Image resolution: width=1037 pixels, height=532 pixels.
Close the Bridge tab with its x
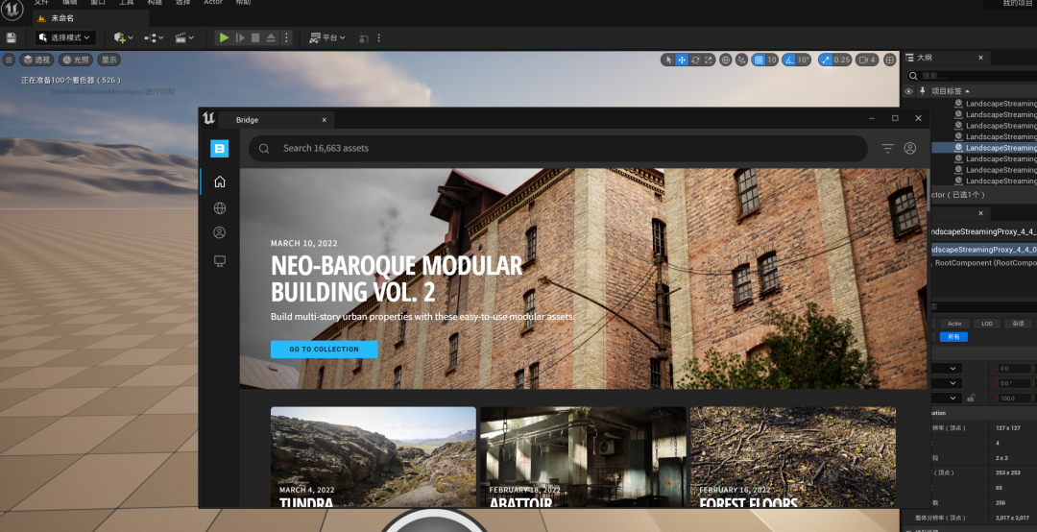pos(325,120)
